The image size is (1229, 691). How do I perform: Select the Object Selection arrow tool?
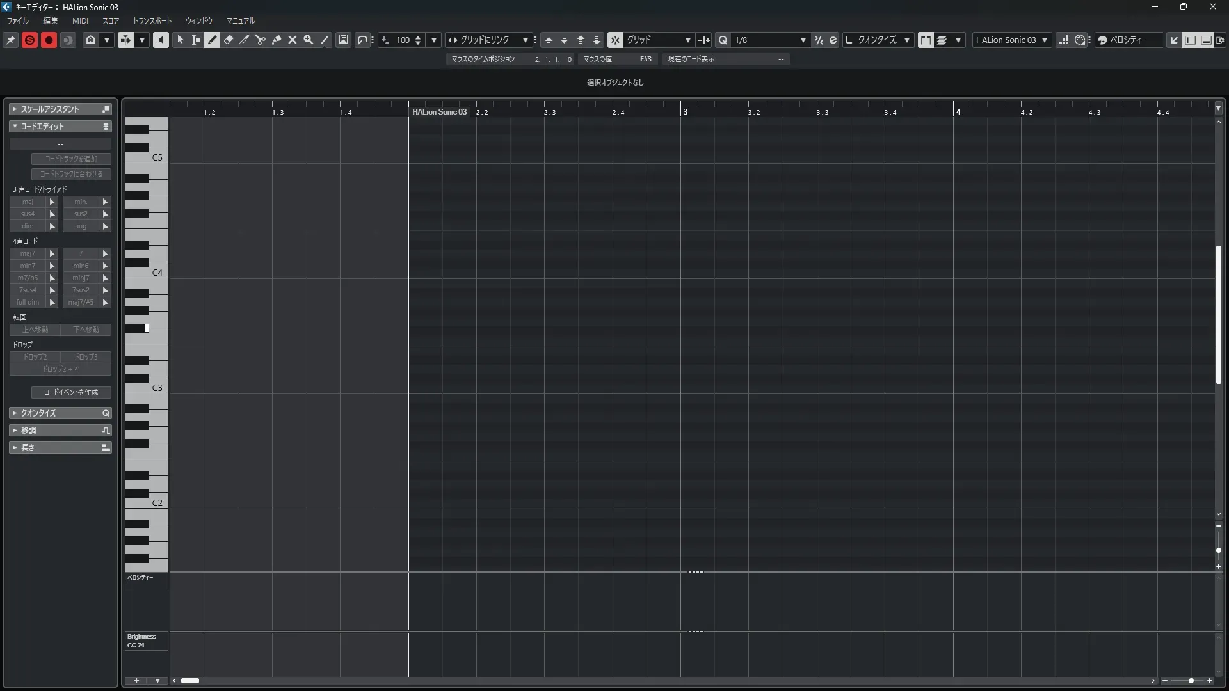tap(181, 40)
